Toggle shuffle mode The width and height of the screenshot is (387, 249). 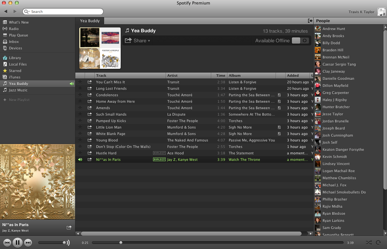pos(369,243)
